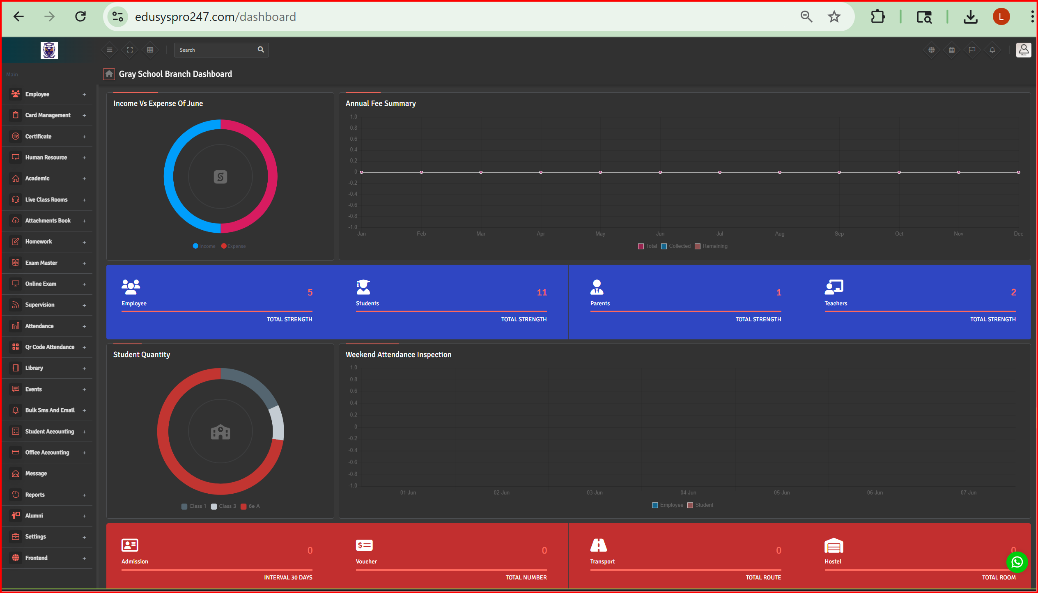The image size is (1038, 593).
Task: Open Online Exam sidebar link
Action: (47, 284)
